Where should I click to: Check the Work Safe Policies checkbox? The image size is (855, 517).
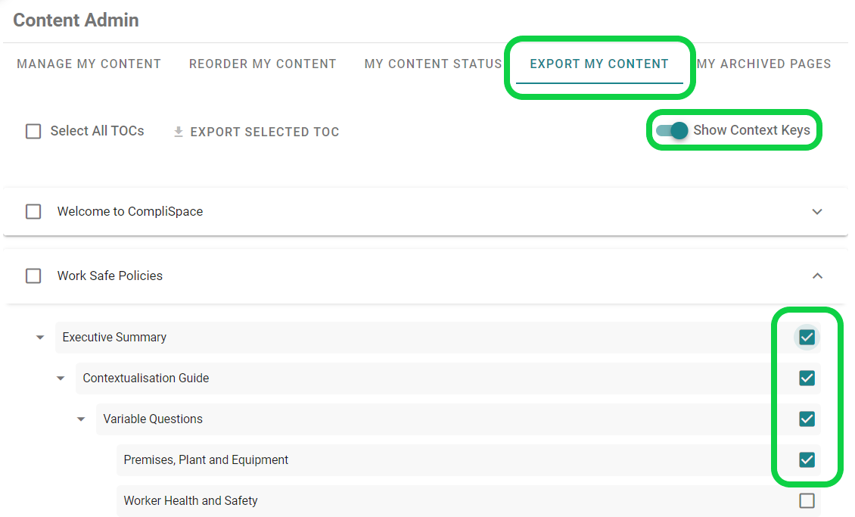point(33,276)
